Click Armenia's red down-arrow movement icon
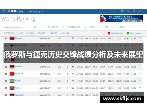This screenshot has width=147, height=106. coord(73,67)
